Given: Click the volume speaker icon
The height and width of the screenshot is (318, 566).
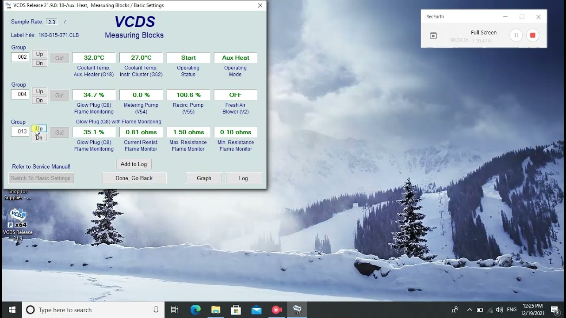Looking at the screenshot, I should pos(500,310).
